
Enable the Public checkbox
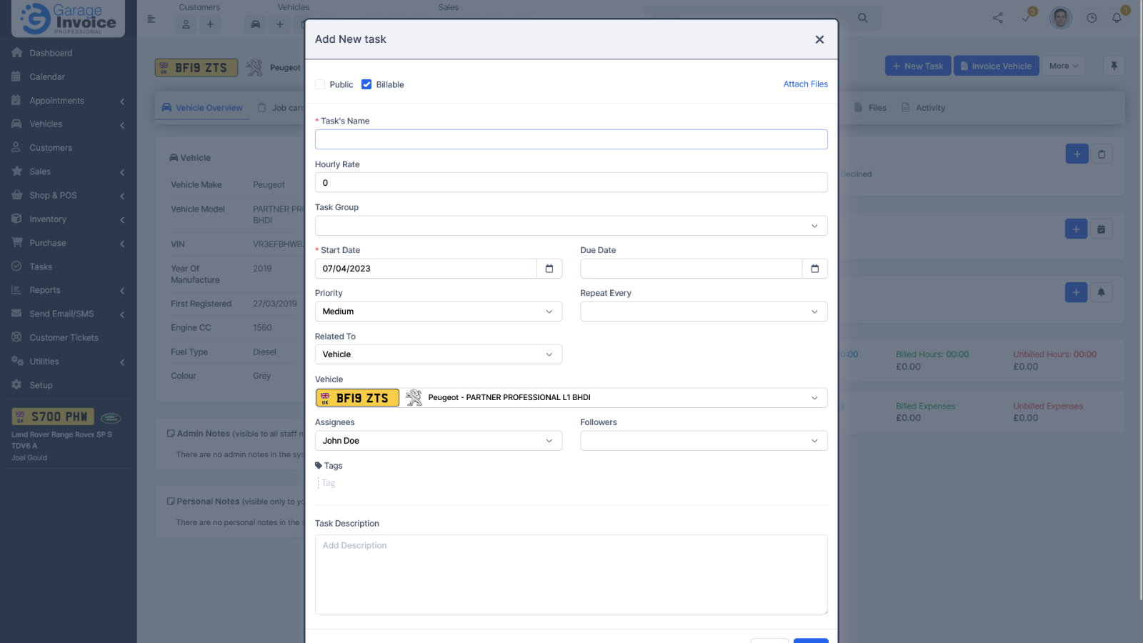coord(320,84)
